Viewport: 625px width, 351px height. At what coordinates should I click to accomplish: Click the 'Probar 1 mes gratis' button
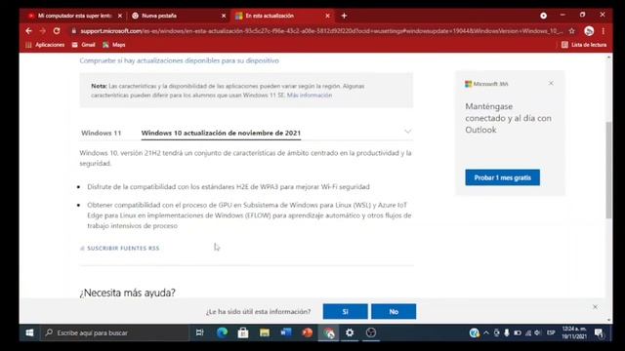click(x=502, y=177)
